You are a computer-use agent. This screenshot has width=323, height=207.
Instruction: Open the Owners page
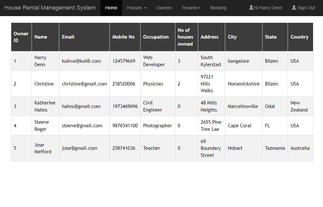tap(164, 8)
